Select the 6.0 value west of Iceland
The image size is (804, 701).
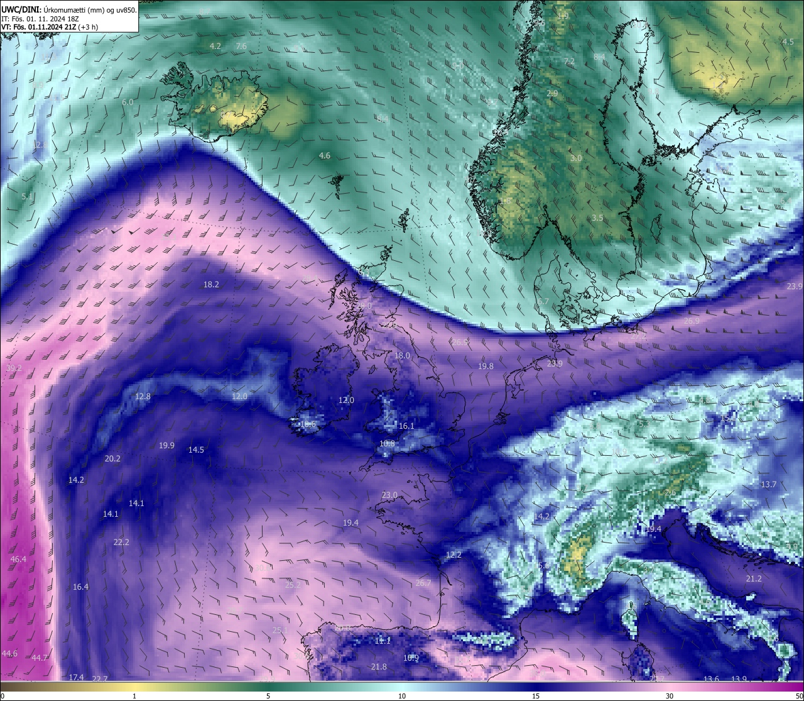pos(128,102)
